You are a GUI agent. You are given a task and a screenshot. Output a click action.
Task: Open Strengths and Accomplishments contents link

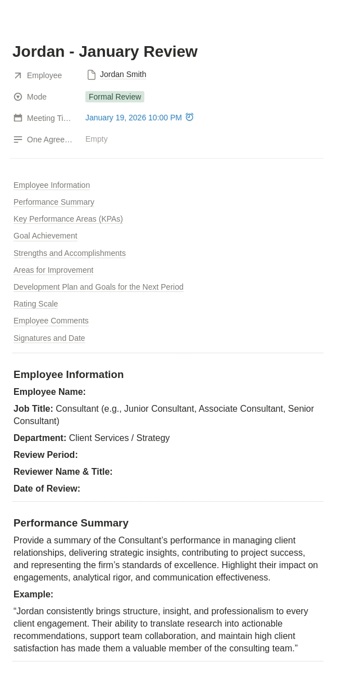70,253
